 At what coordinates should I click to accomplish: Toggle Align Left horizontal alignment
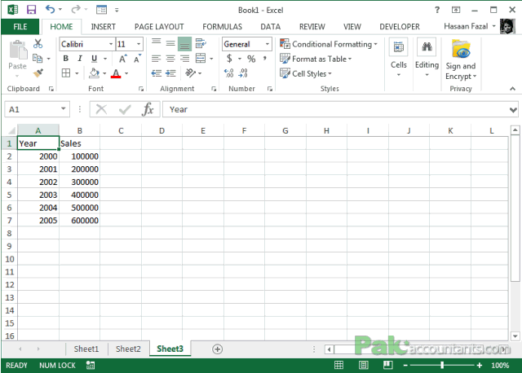[x=156, y=59]
